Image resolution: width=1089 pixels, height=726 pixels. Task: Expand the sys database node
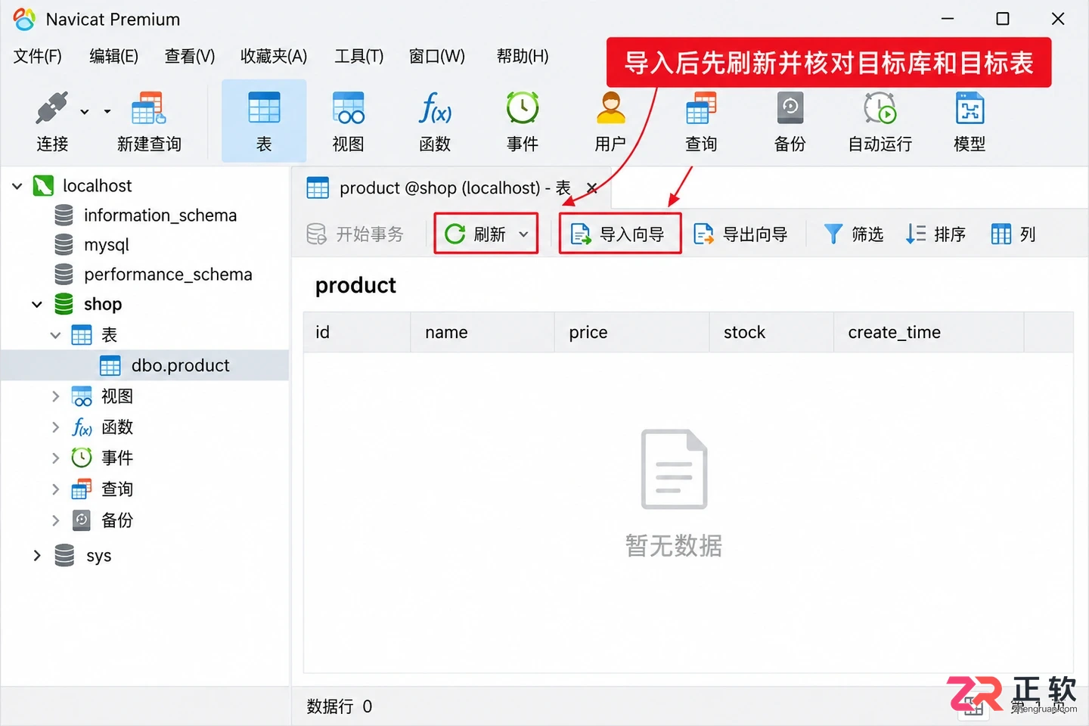[x=37, y=556]
